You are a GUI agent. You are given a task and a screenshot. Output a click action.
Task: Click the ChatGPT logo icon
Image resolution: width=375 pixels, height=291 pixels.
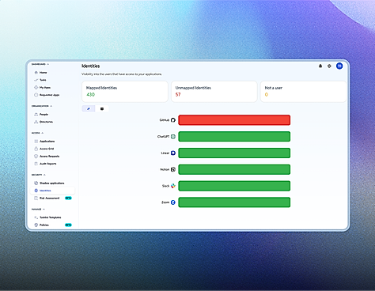(x=173, y=137)
